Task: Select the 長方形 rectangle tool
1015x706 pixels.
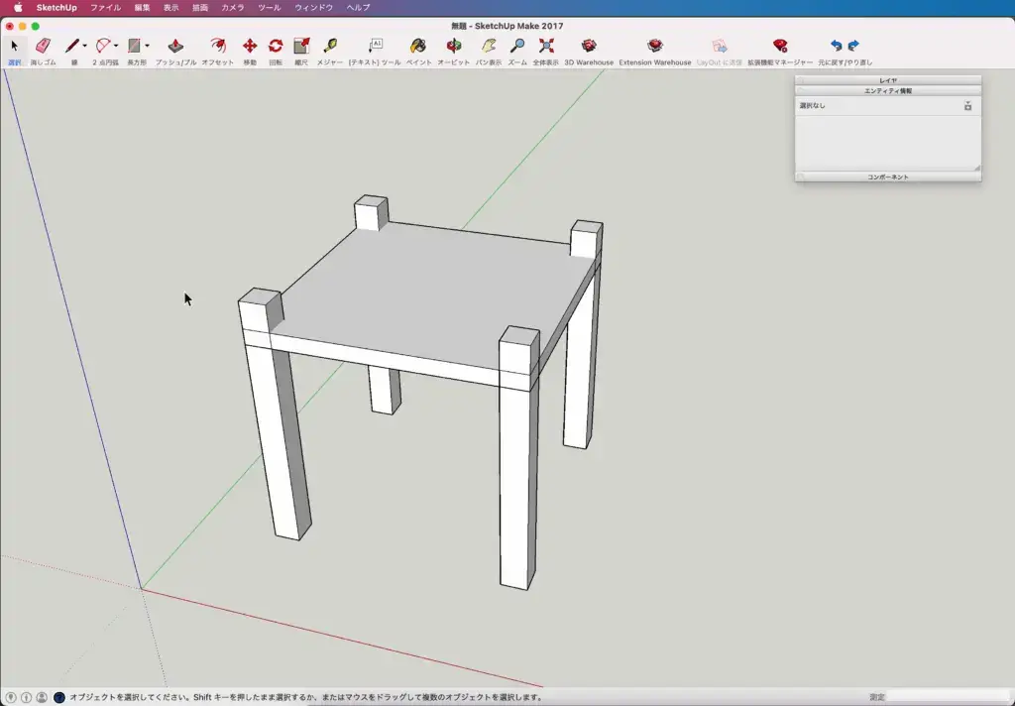Action: tap(134, 47)
